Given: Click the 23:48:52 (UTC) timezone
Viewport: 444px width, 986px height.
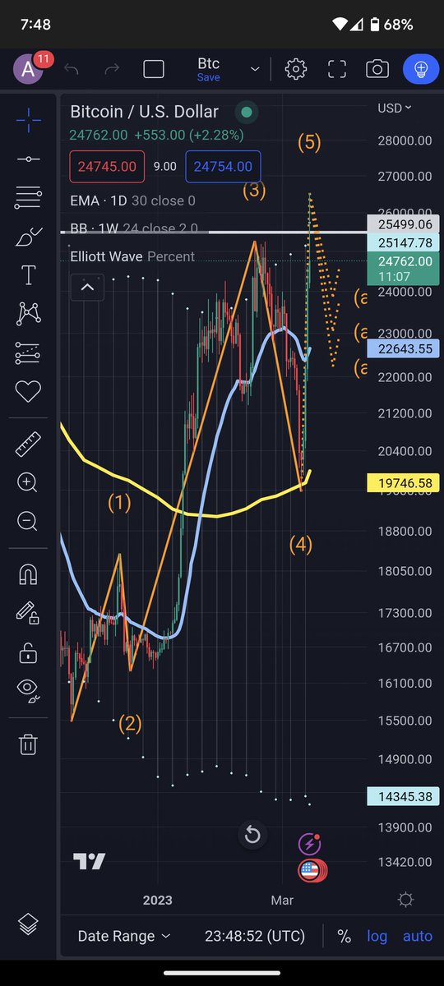Looking at the screenshot, I should (x=255, y=936).
